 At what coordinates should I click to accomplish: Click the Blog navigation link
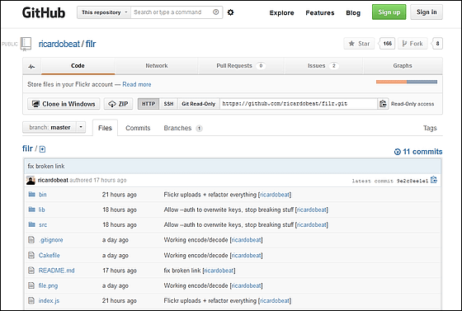click(353, 12)
